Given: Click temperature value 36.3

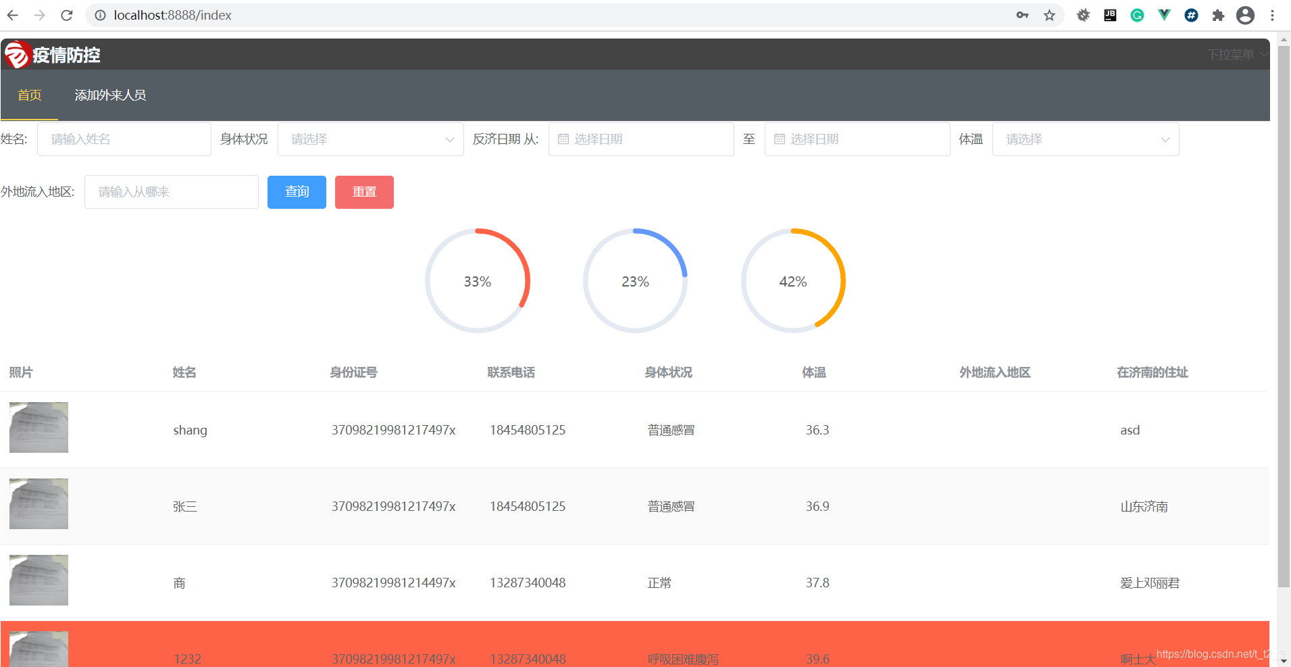Looking at the screenshot, I should (817, 430).
